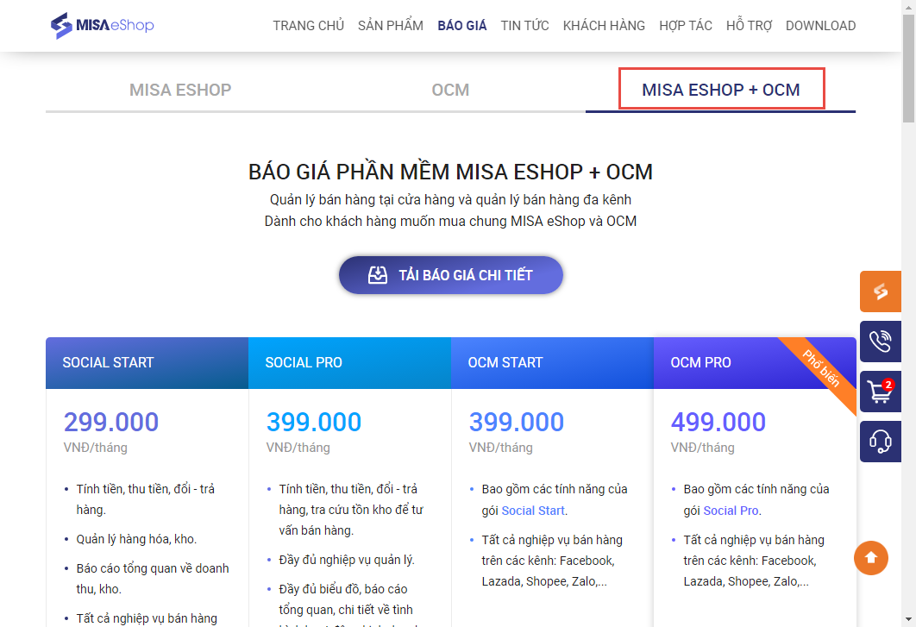Open the shopping cart icon
Screen dimensions: 916x627
click(x=881, y=392)
